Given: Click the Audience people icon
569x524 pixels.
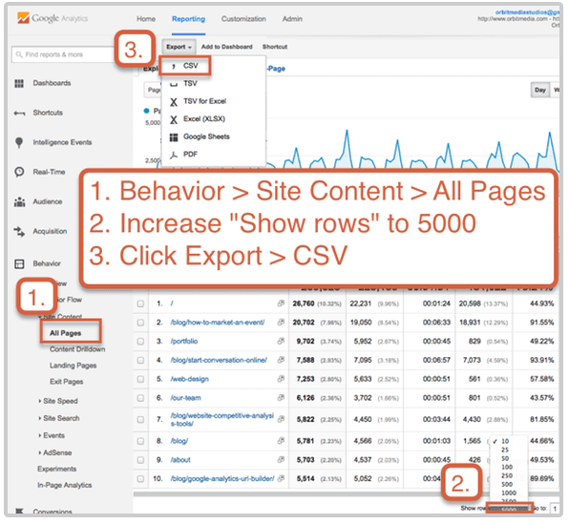Looking at the screenshot, I should [x=19, y=201].
